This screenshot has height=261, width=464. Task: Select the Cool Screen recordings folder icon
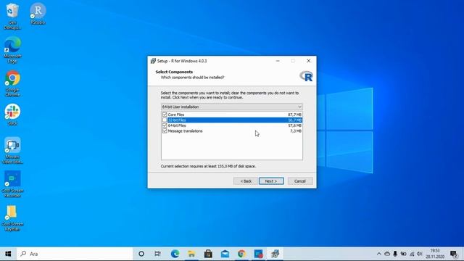coord(12,217)
